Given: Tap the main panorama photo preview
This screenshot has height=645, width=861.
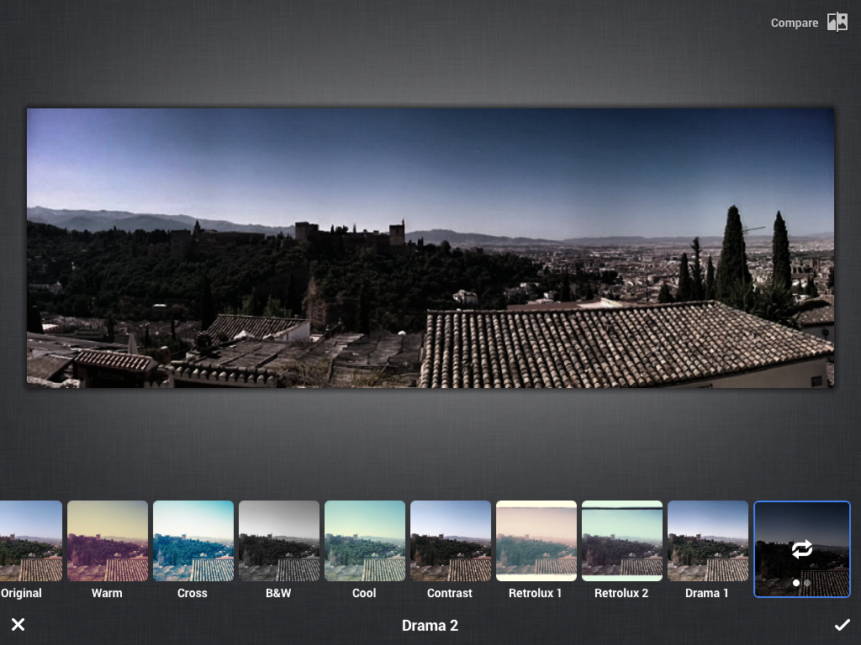Looking at the screenshot, I should (x=430, y=248).
